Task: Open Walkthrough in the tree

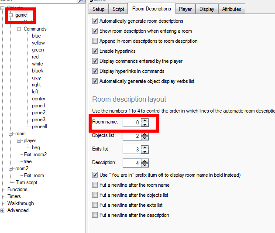Action: click(x=21, y=203)
